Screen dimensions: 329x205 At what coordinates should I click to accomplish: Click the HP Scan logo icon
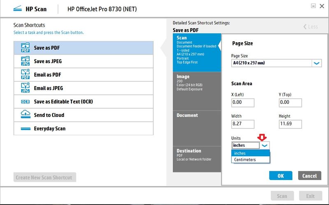pos(17,9)
